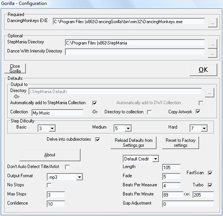Enable Don't Auto Detect Title/Artist

click(x=67, y=167)
